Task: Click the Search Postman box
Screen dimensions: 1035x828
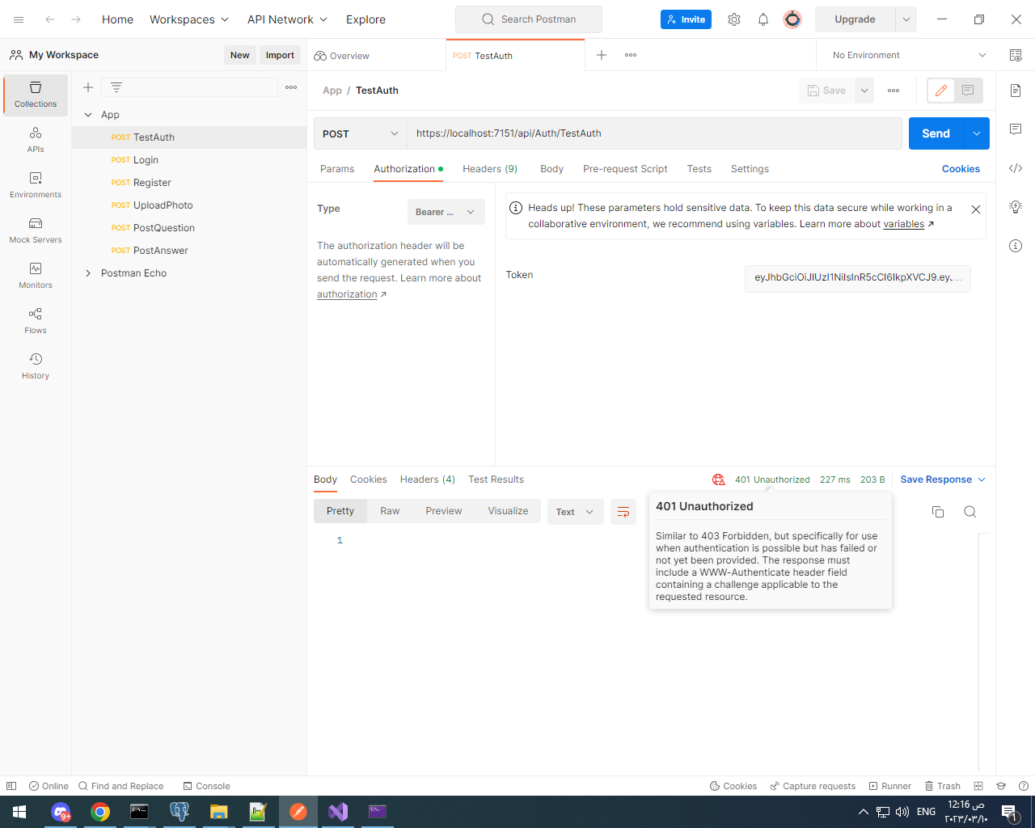Action: point(529,19)
